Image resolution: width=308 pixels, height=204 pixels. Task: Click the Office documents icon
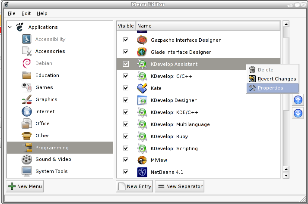[26, 124]
